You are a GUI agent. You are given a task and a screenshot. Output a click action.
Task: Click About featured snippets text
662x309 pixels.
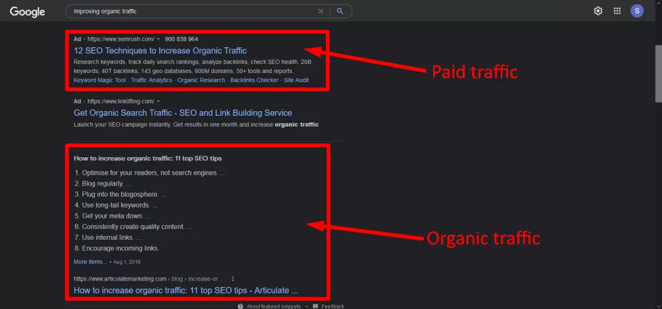click(273, 306)
